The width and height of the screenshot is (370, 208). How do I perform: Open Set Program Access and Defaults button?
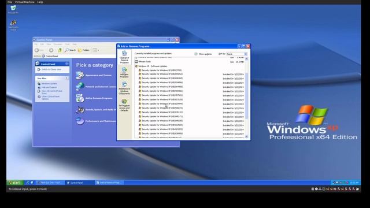click(x=124, y=105)
